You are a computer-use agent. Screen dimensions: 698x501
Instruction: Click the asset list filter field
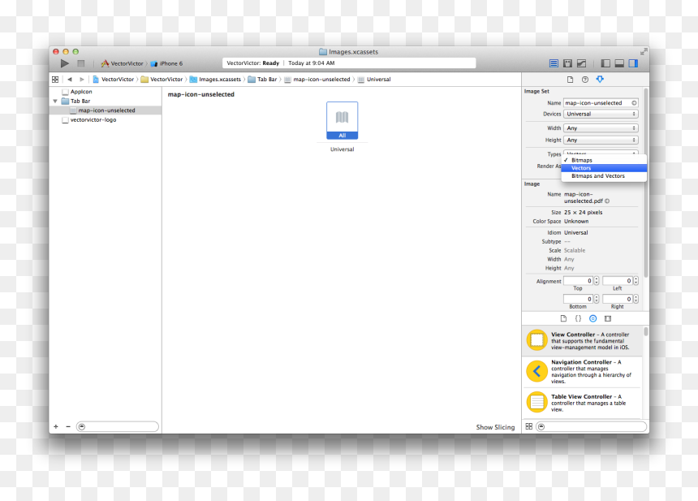tap(118, 426)
